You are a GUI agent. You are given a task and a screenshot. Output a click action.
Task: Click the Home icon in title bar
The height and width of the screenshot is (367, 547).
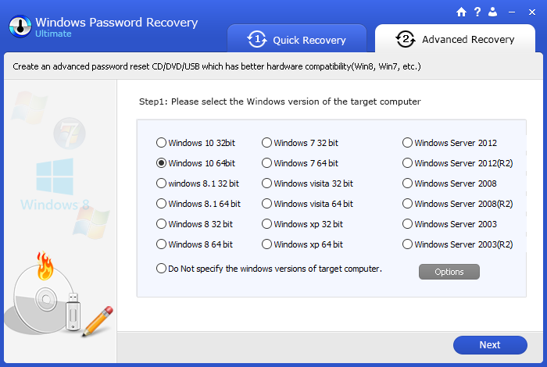461,12
